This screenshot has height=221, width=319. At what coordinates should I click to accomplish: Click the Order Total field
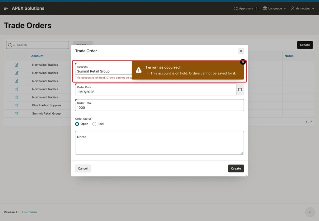159,105
